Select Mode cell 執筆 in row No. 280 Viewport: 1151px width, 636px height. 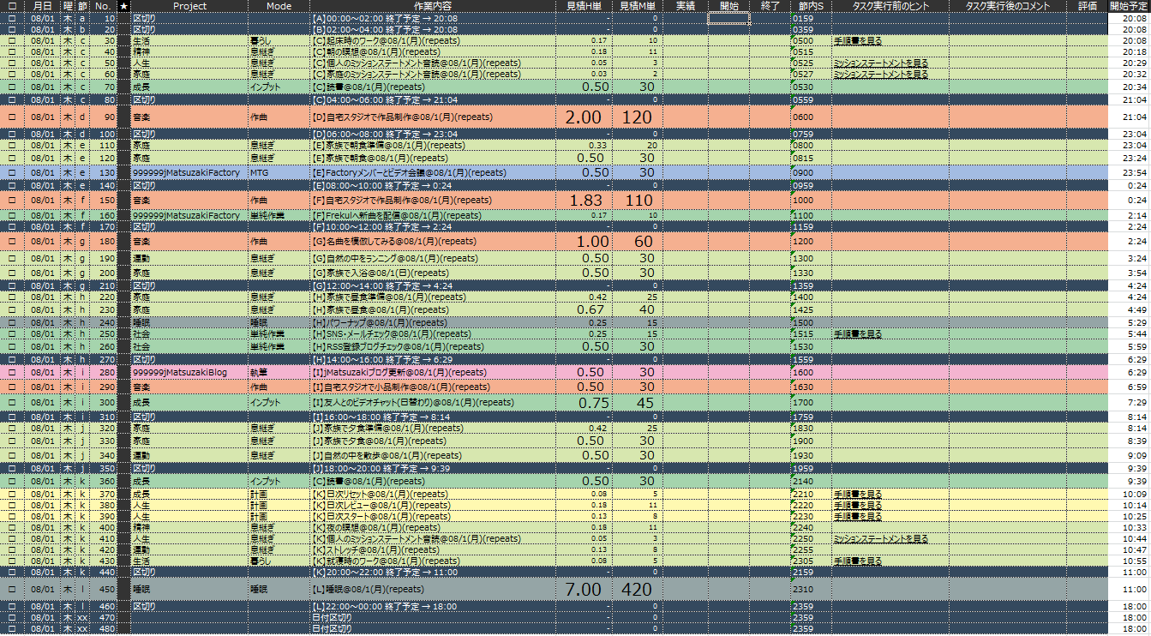(x=279, y=373)
